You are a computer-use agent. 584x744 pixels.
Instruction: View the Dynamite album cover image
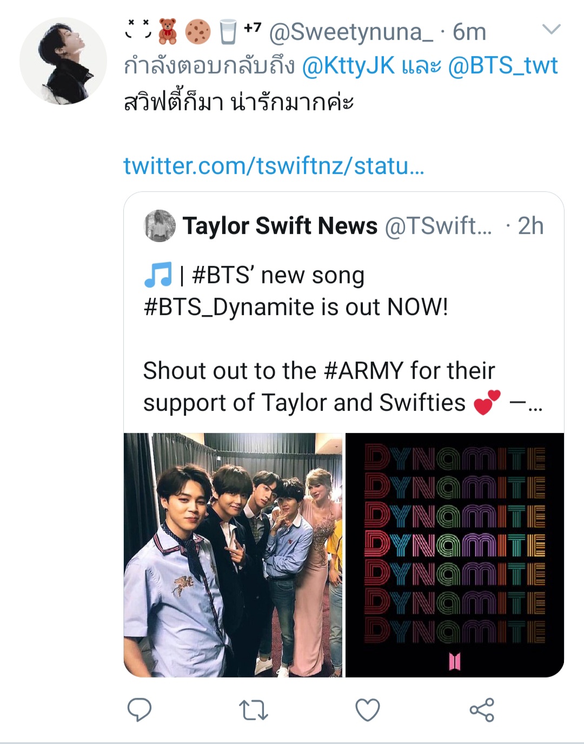coord(455,555)
